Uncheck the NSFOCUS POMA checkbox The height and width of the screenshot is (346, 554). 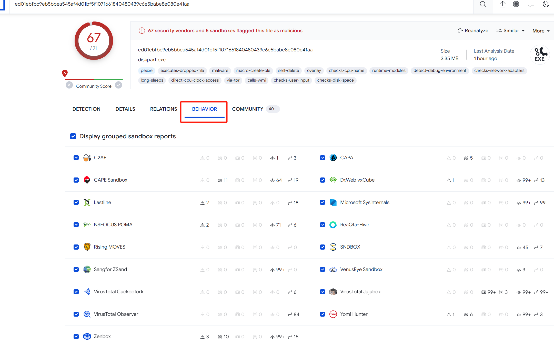(76, 225)
